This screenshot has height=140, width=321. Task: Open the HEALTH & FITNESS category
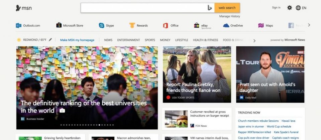tap(206, 40)
